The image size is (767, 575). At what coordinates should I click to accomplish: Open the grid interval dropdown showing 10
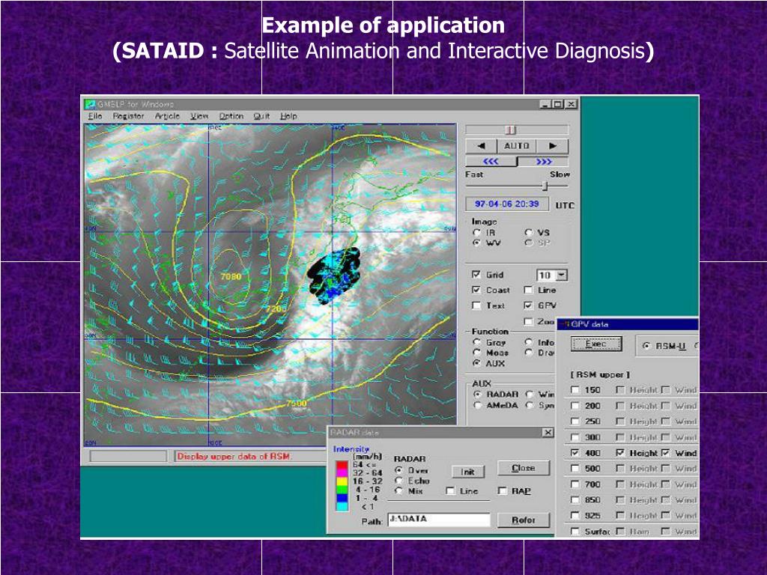[x=562, y=276]
